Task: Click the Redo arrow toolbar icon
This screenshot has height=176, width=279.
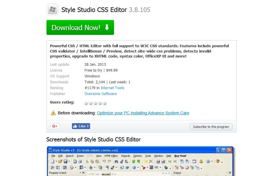Action: [x=109, y=162]
